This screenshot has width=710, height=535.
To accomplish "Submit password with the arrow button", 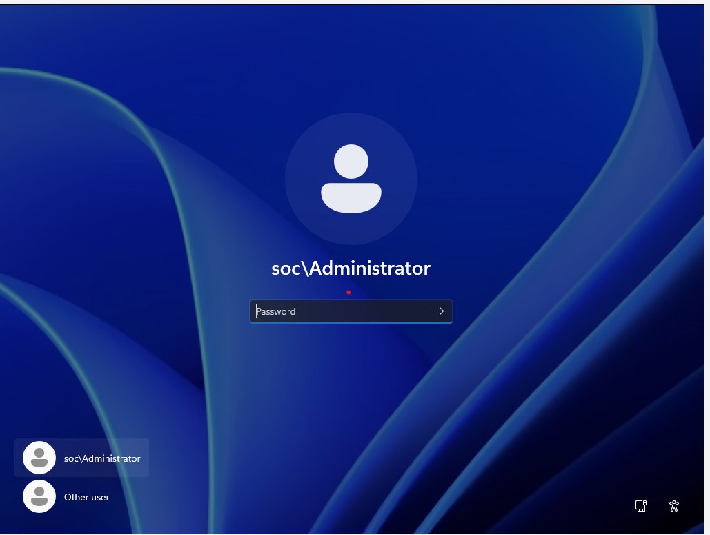I will 440,311.
